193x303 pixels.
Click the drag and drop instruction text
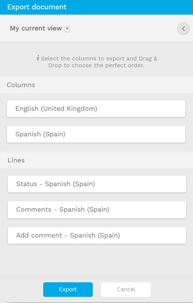99,62
